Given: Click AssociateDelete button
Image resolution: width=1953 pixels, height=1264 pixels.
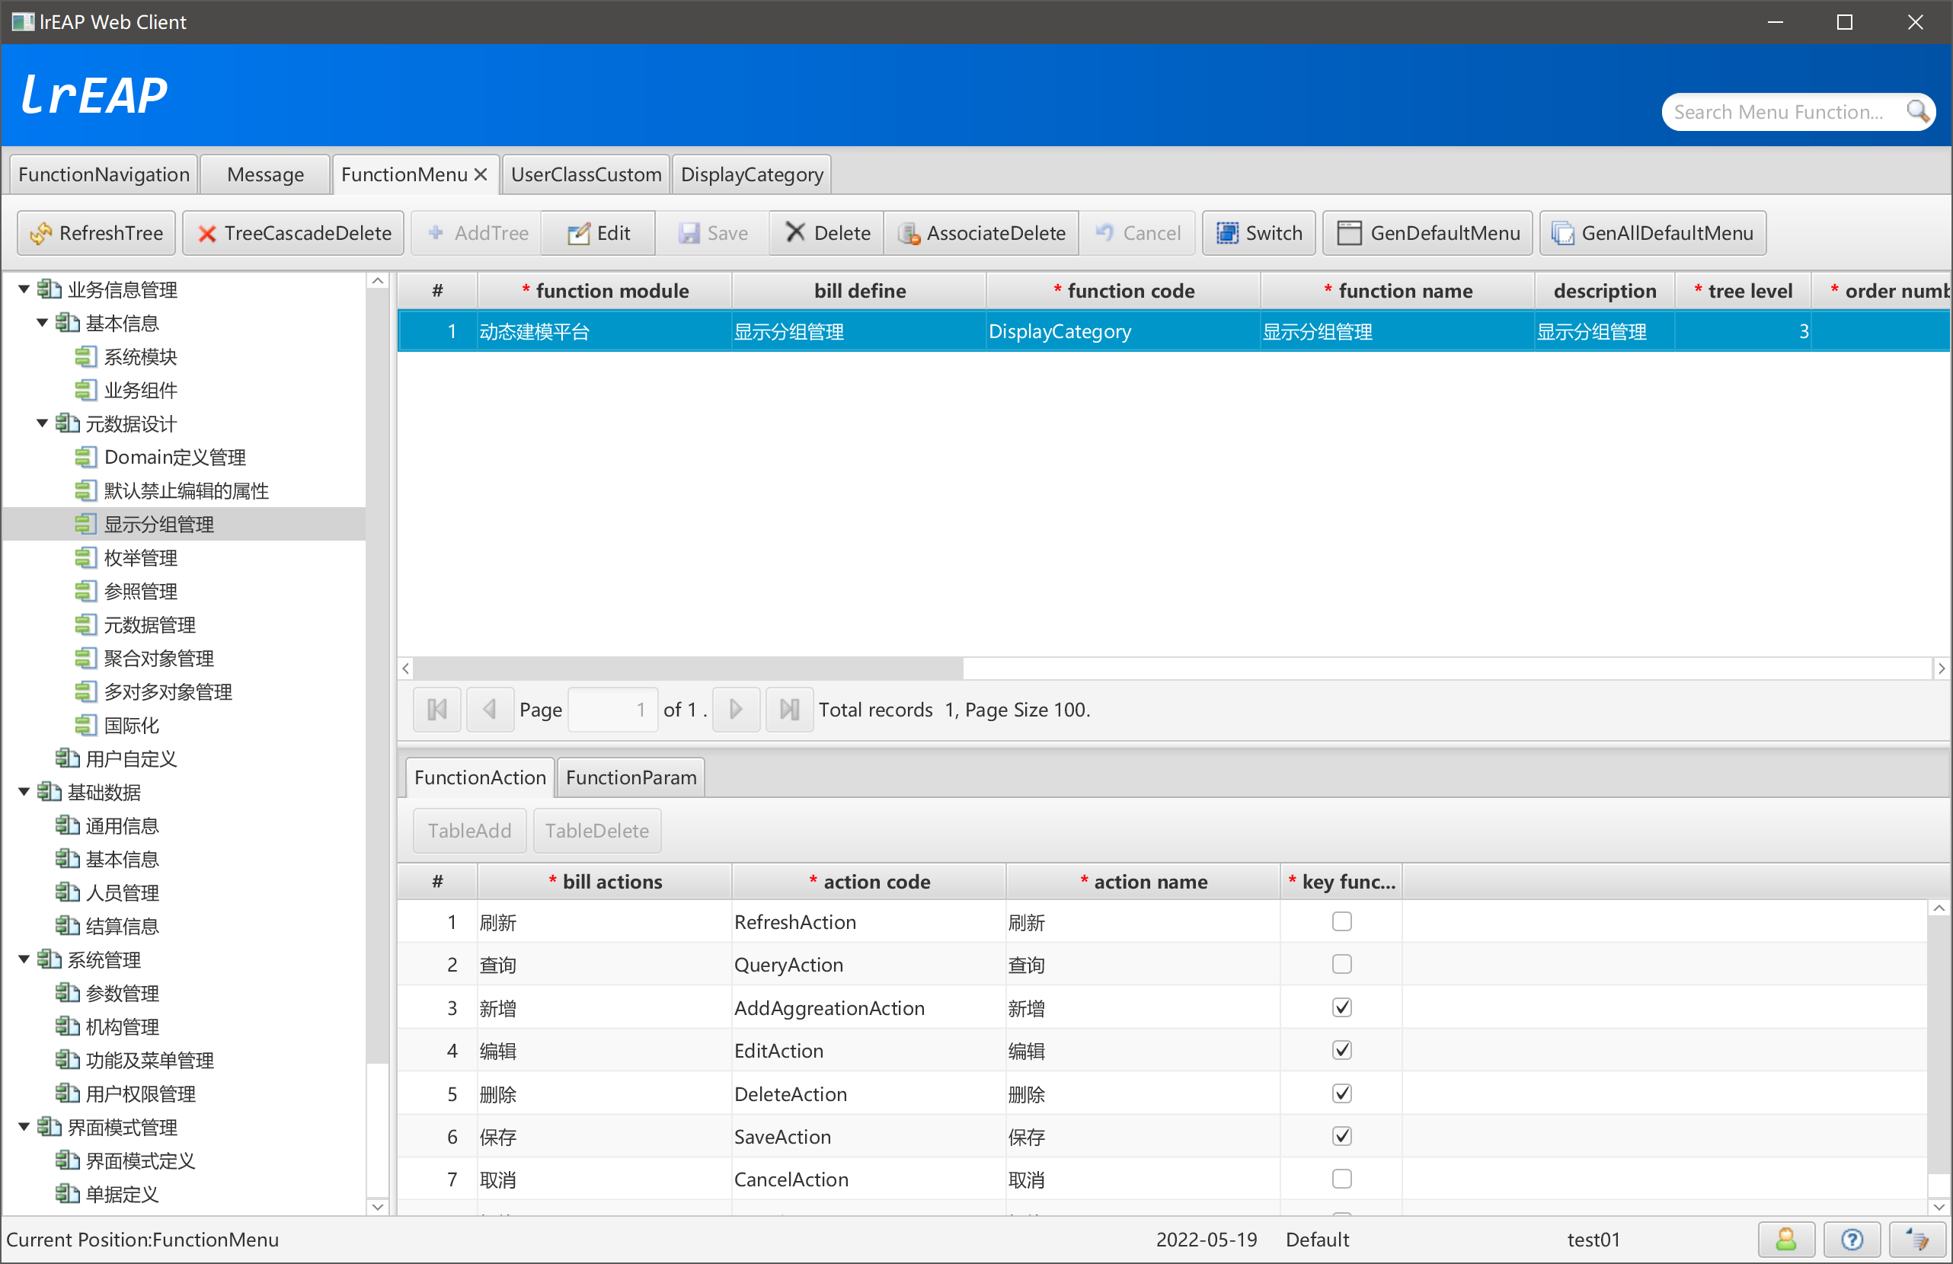Looking at the screenshot, I should (981, 233).
